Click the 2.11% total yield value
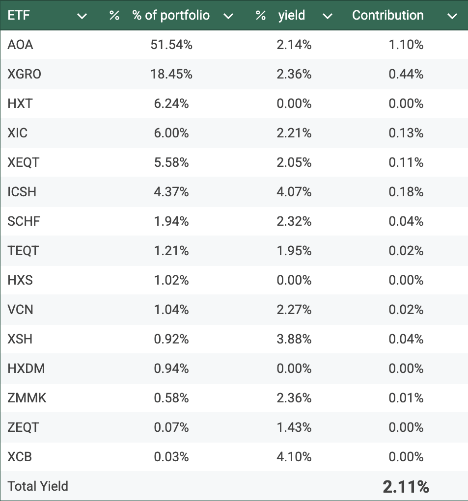Screen dimensions: 468x501 (x=406, y=487)
